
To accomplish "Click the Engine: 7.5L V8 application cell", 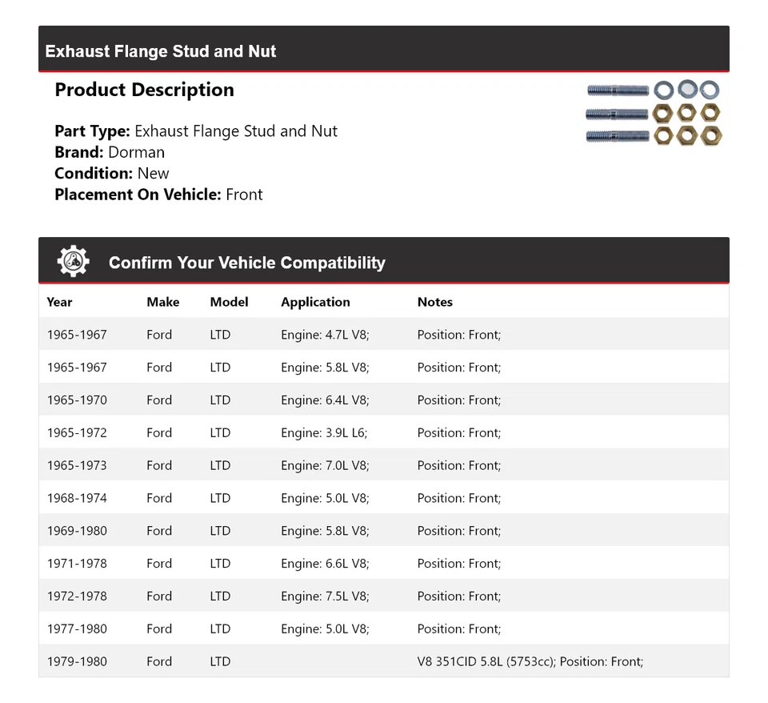I will click(x=325, y=597).
